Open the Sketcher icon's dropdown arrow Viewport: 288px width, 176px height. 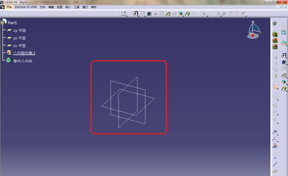tap(127, 16)
